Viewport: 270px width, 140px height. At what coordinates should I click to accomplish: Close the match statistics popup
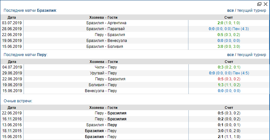pos(265,4)
